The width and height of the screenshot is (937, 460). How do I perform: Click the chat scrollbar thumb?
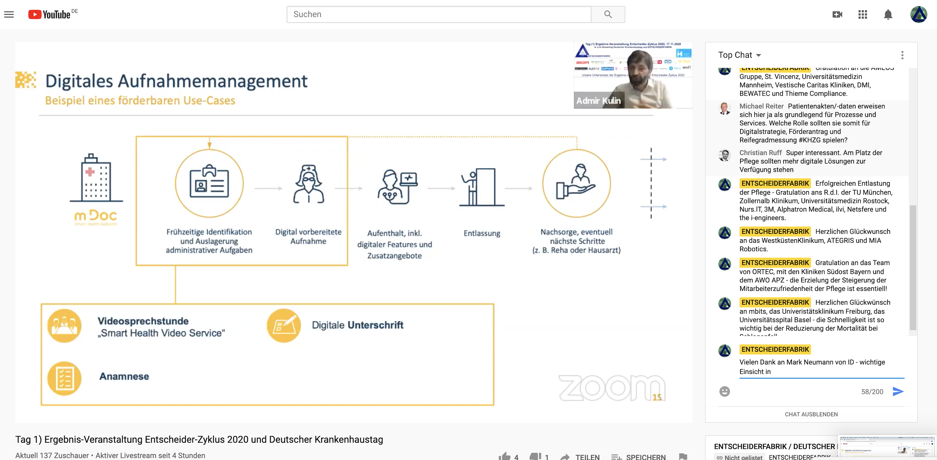(x=913, y=267)
